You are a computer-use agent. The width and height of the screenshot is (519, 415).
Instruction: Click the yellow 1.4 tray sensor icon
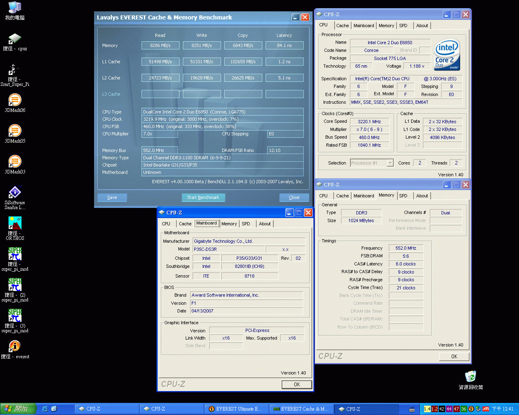[427, 409]
